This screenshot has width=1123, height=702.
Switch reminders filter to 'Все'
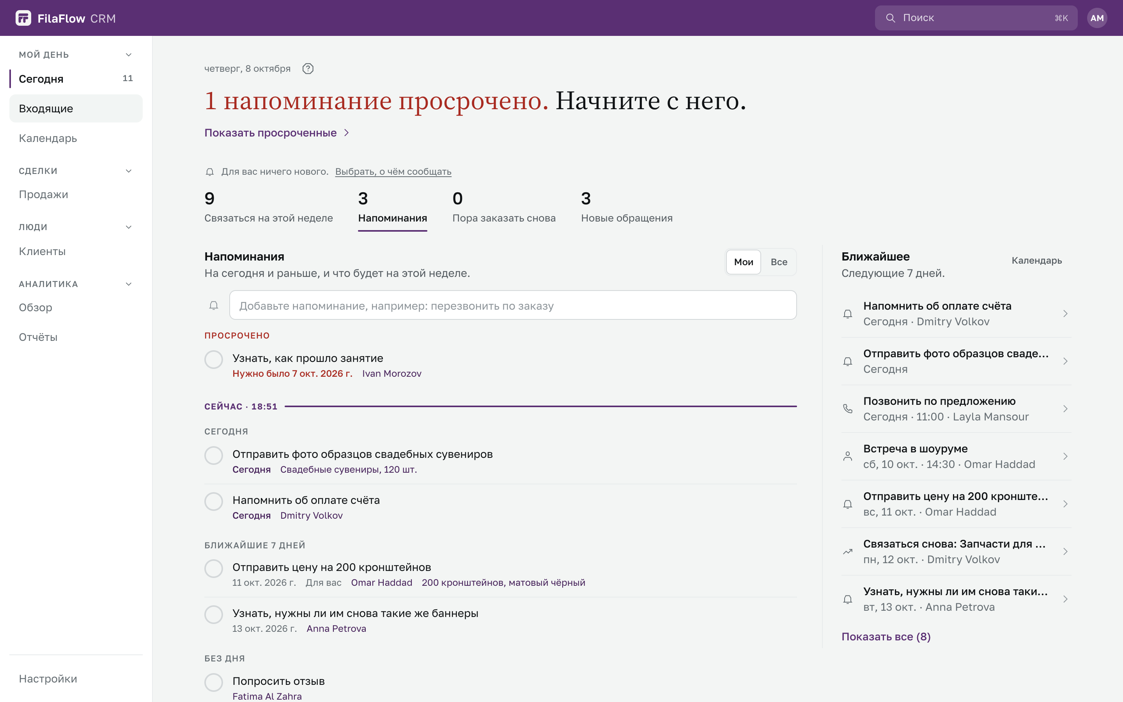779,262
